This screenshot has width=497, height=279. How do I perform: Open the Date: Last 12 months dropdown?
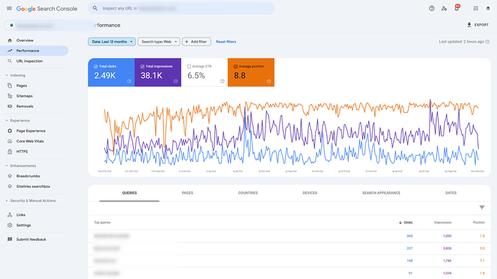point(112,41)
